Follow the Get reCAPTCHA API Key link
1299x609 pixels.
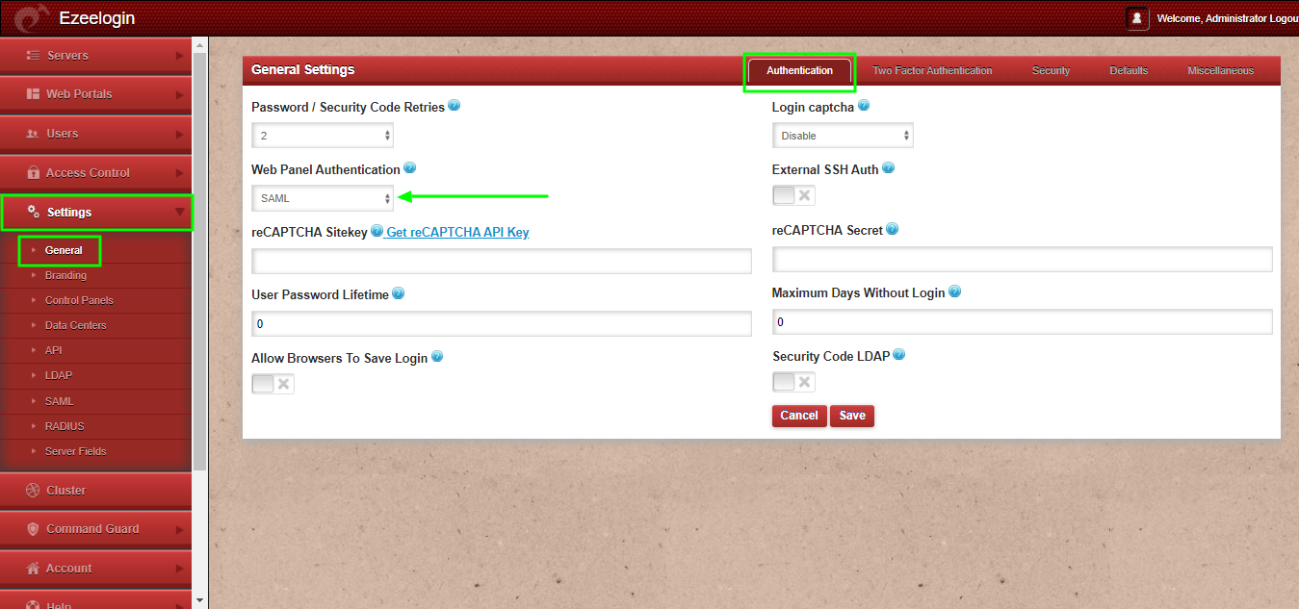click(x=457, y=232)
